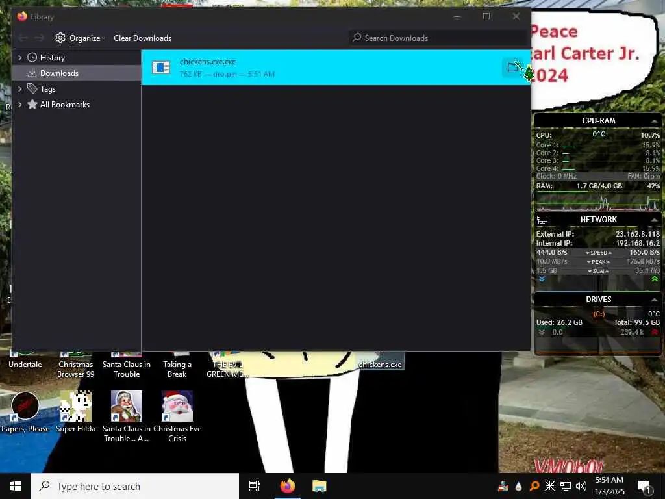Viewport: 665px width, 499px height.
Task: Click the file icon of chickens.exe.exe download
Action: 161,67
